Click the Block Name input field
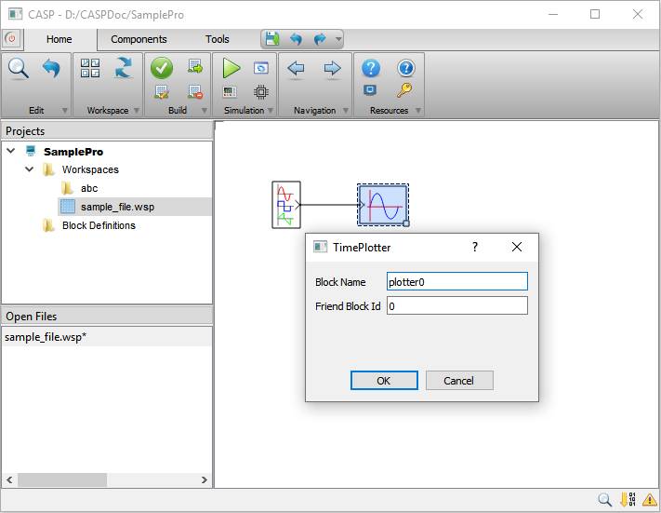Screen dimensions: 661x513 click(456, 281)
